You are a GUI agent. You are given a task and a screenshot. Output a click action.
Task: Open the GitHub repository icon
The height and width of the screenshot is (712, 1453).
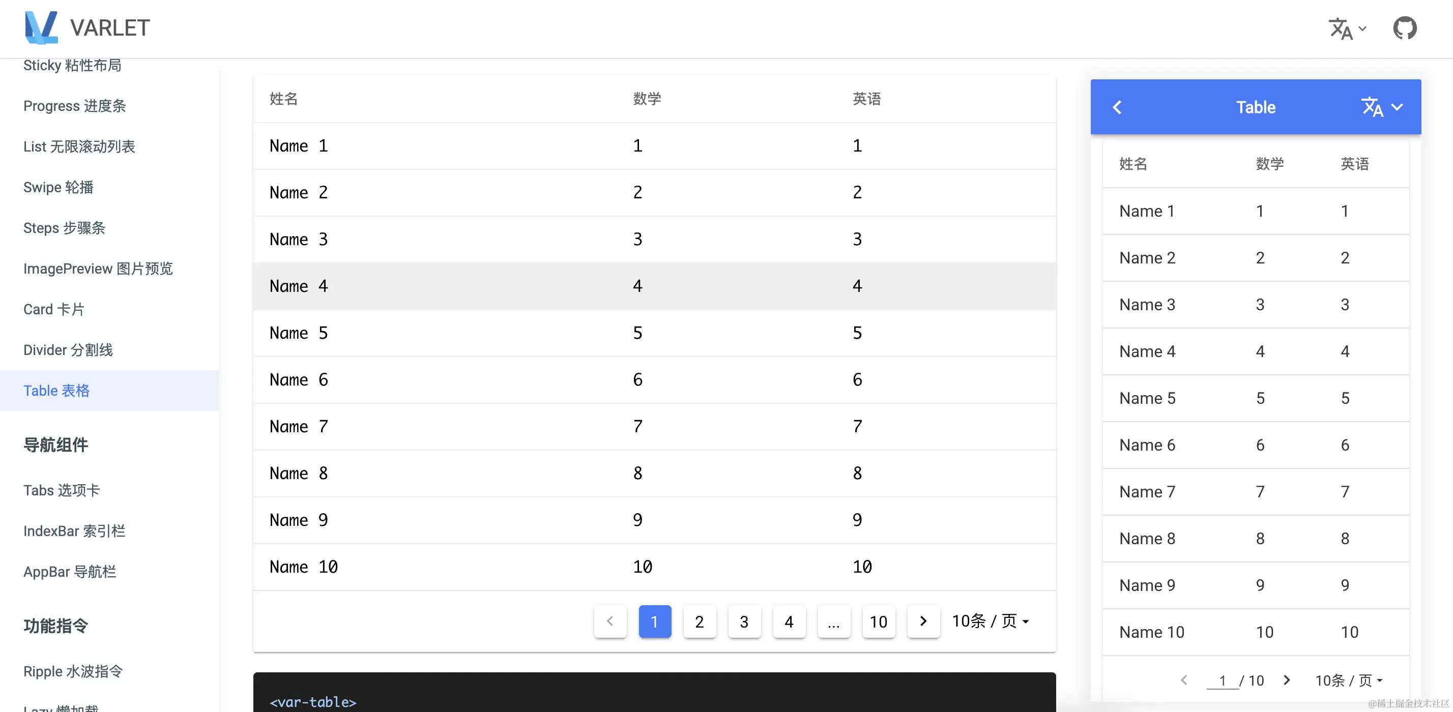tap(1405, 28)
